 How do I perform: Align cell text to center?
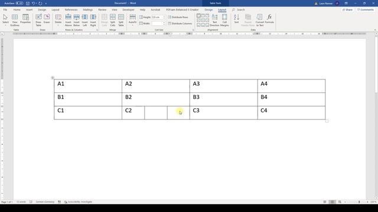click(203, 20)
